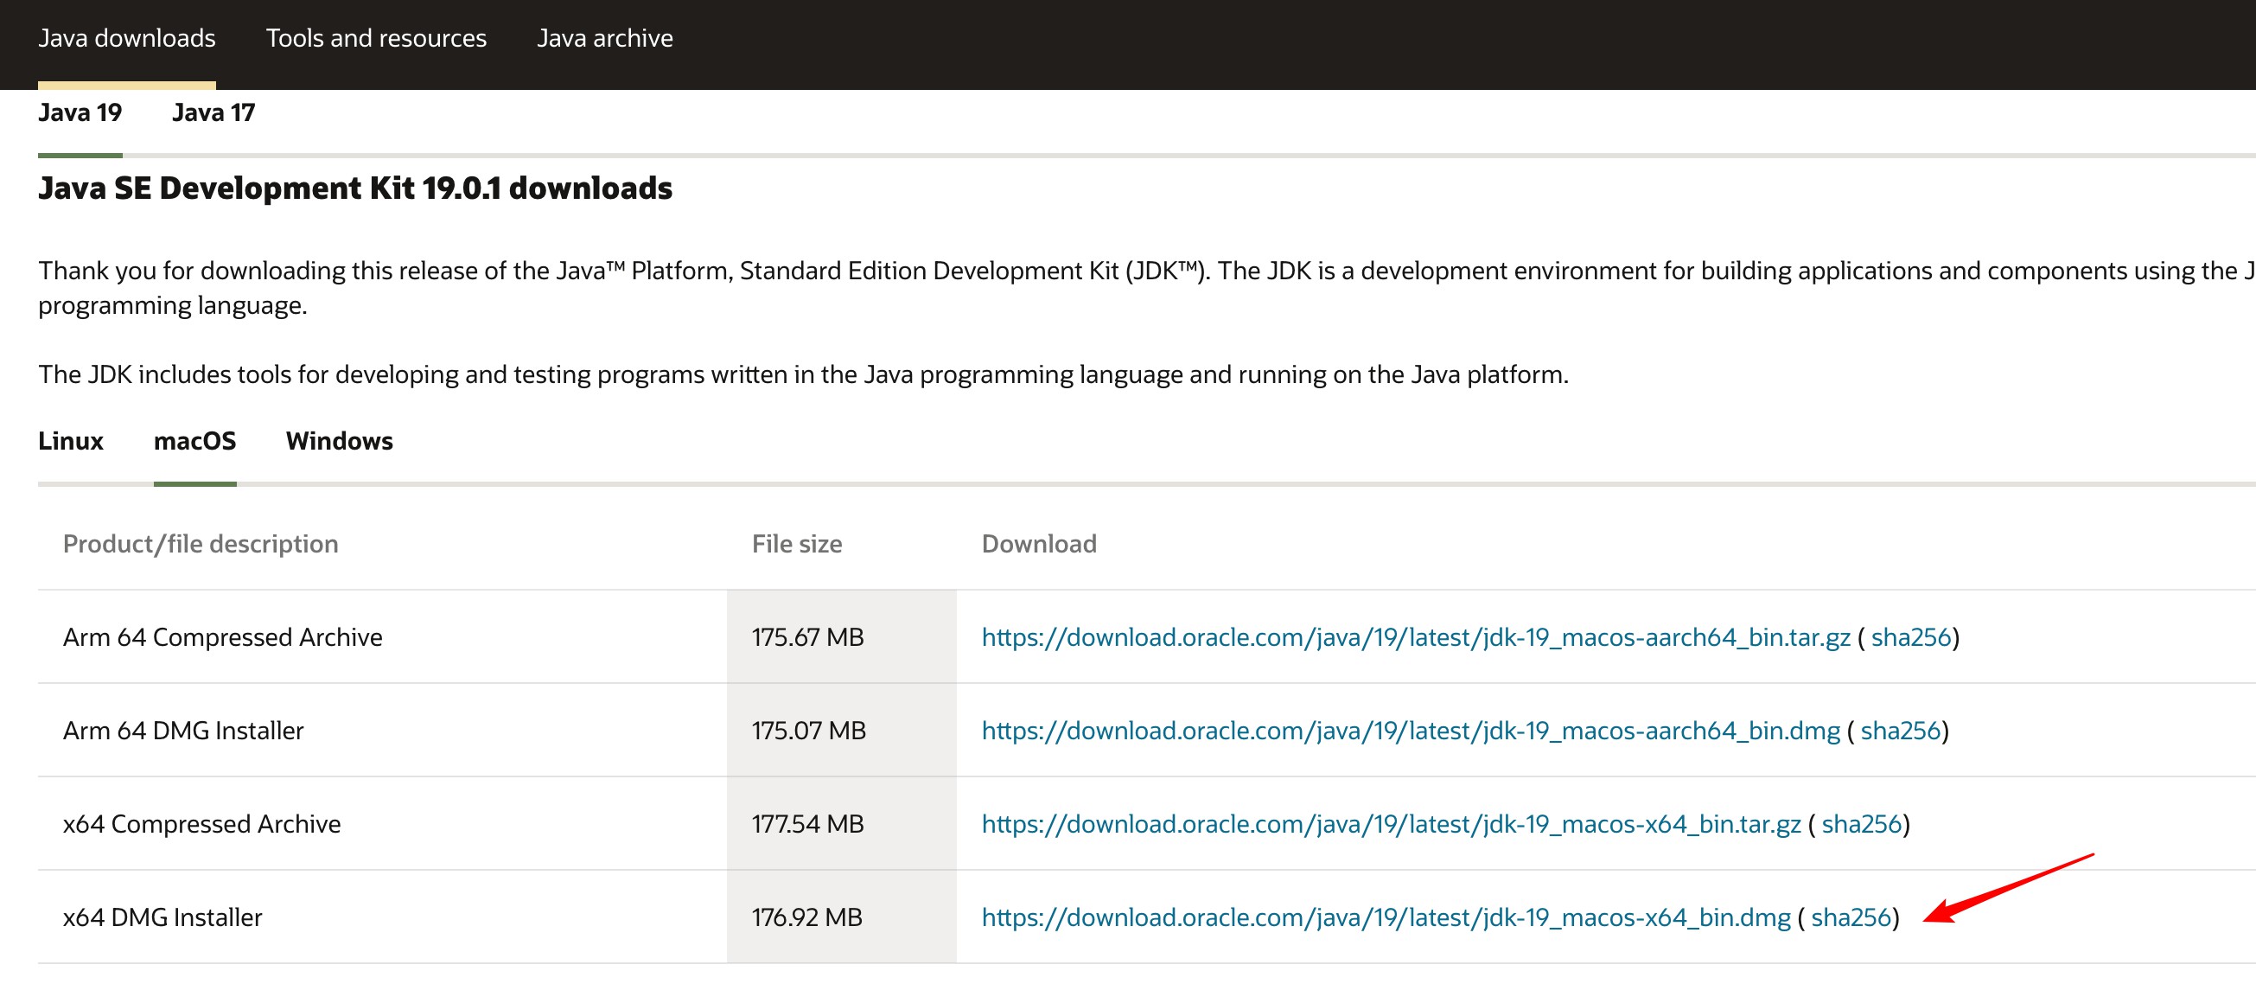Open the Java downloads nav item

[x=127, y=39]
